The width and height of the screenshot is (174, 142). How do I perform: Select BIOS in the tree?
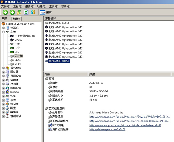17,60
